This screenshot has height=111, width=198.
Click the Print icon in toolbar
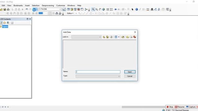(8, 9)
